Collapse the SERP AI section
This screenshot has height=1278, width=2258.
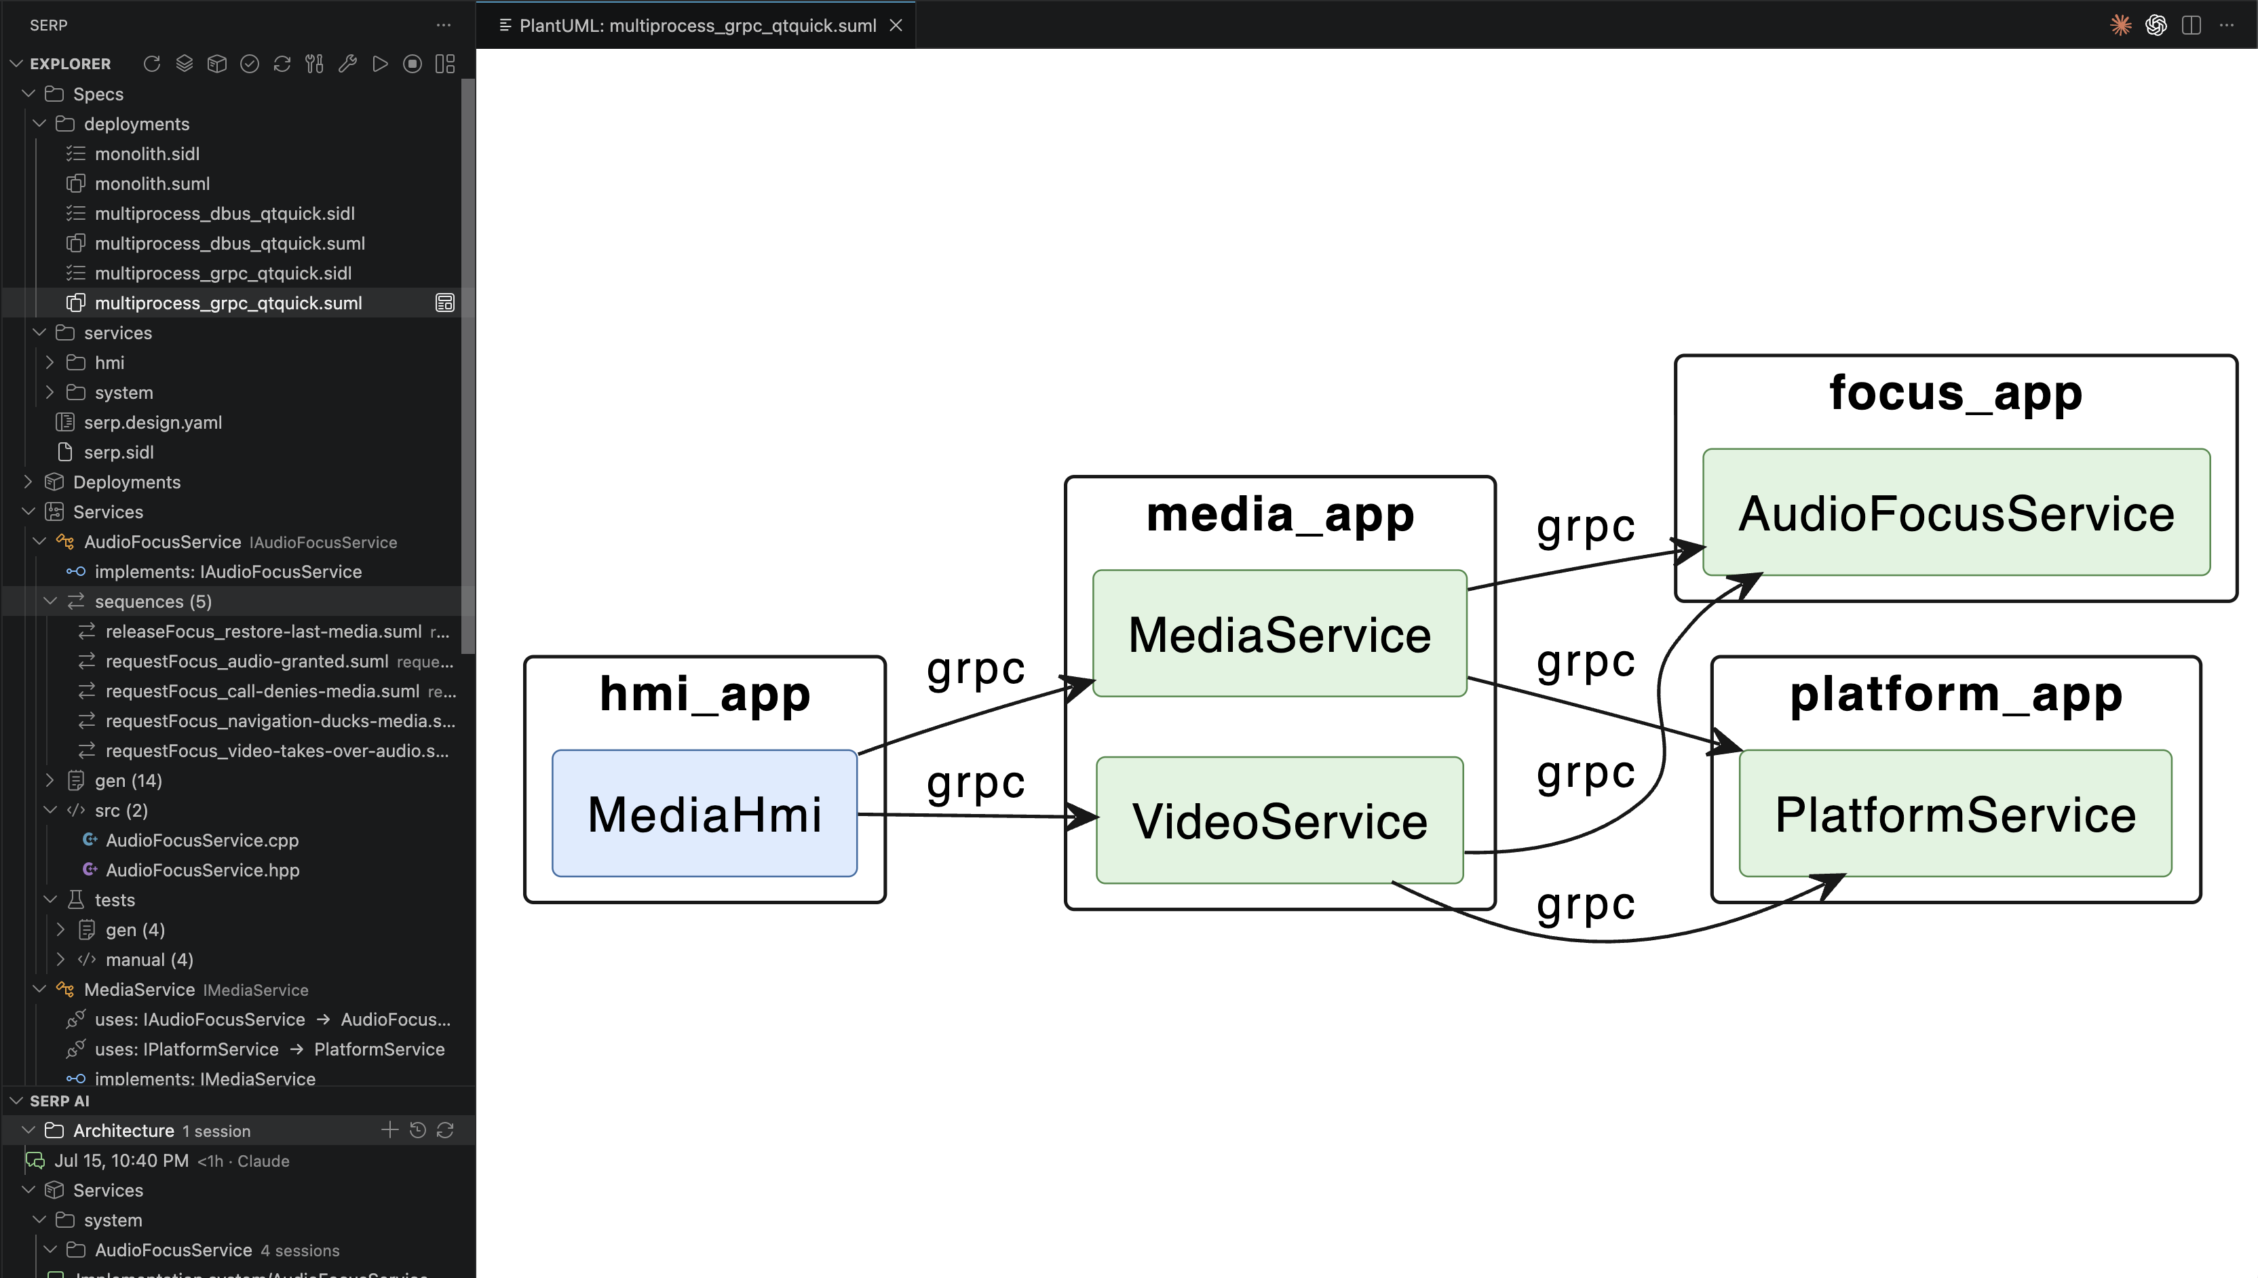(x=16, y=1101)
